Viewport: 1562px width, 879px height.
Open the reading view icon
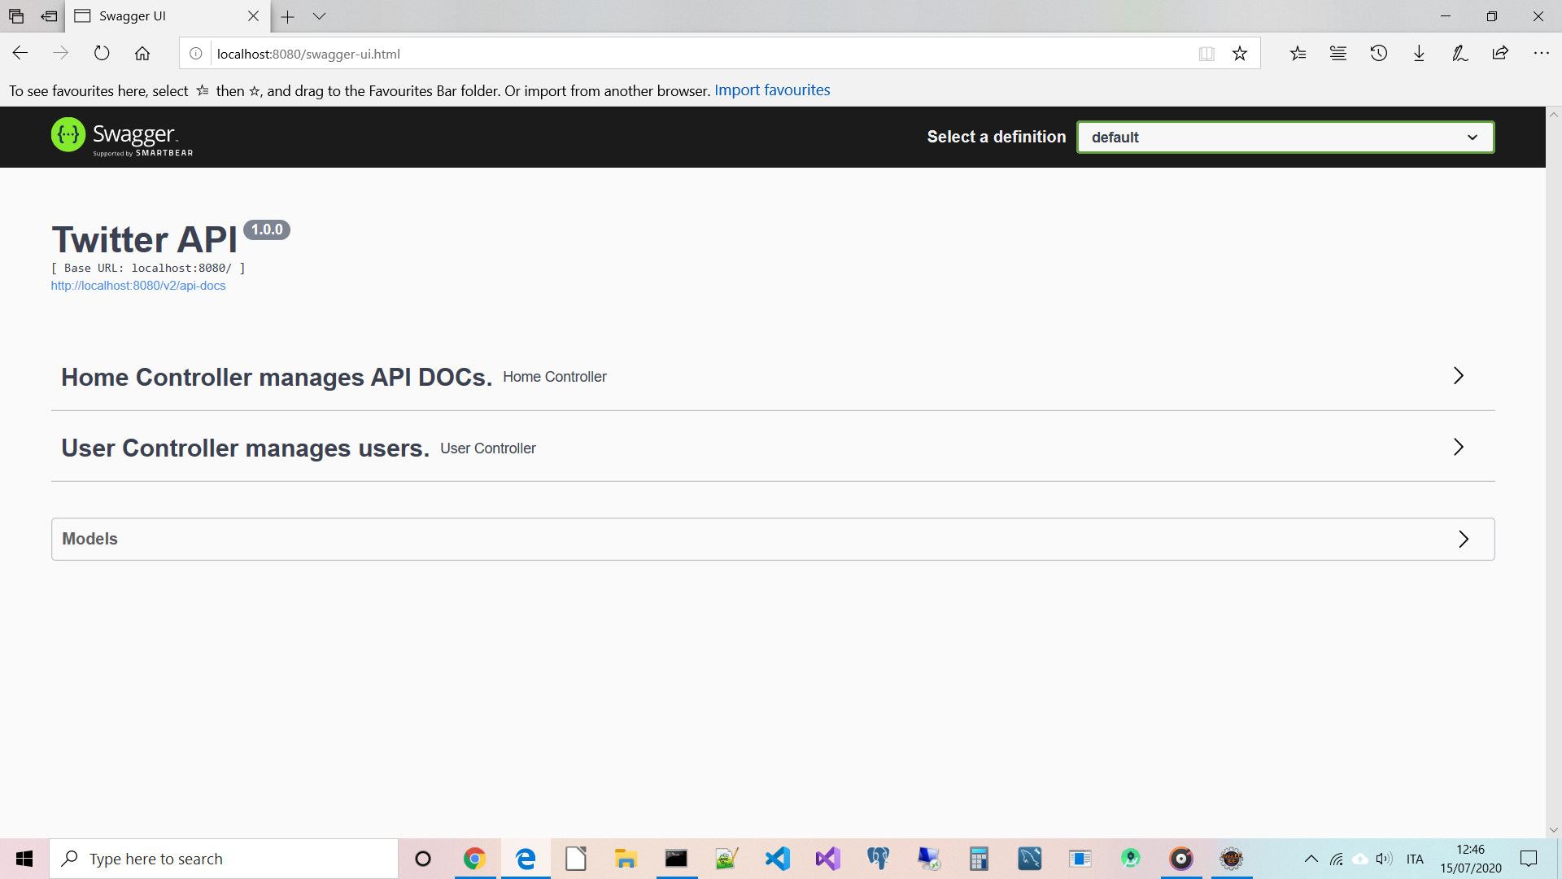pos(1206,54)
